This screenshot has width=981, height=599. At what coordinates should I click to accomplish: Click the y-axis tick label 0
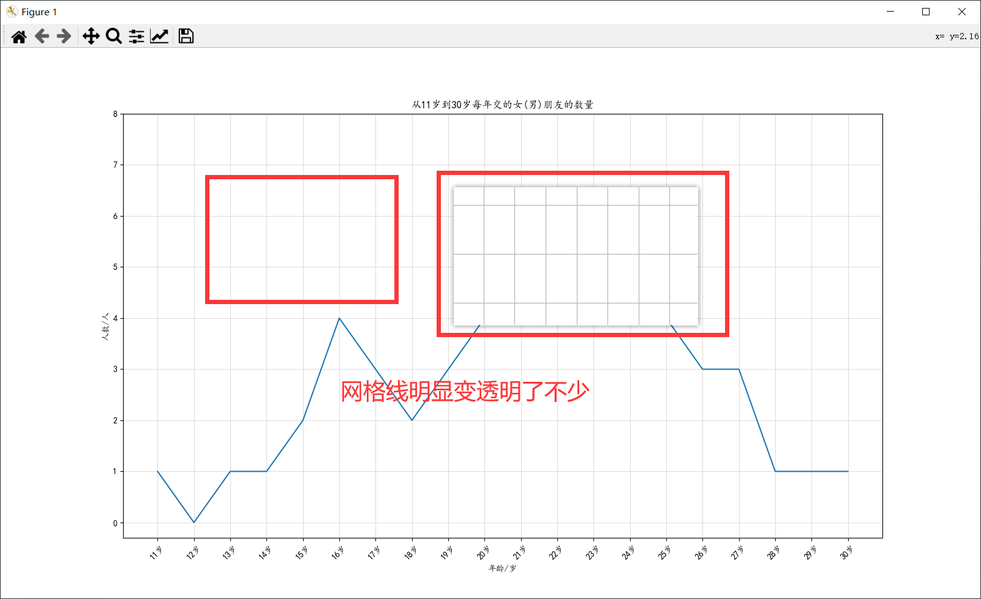tap(115, 523)
